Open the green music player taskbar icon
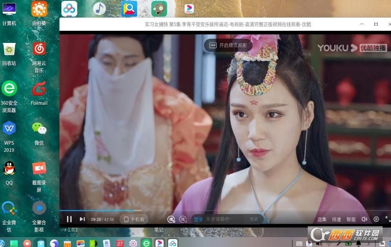Image resolution: width=391 pixels, height=247 pixels. [93, 243]
